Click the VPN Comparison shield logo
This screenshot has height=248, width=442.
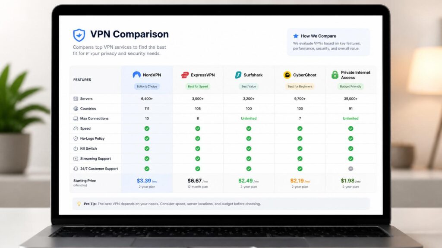(79, 35)
